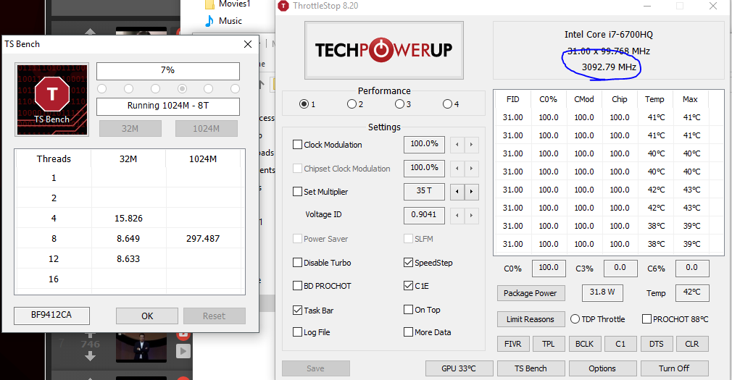Click the ThrottleStop title bar icon
The image size is (732, 380).
click(283, 6)
